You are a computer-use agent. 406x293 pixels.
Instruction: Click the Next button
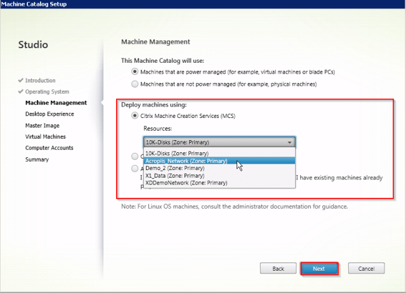pos(318,269)
